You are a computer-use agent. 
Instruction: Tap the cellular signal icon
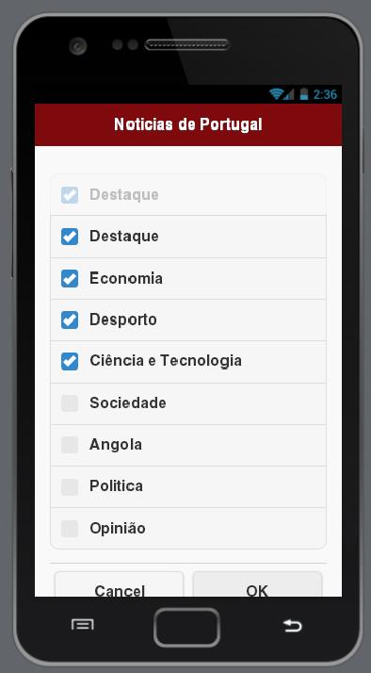(289, 94)
